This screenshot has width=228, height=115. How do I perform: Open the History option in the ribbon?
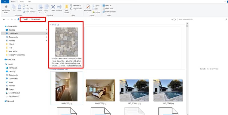(97, 12)
